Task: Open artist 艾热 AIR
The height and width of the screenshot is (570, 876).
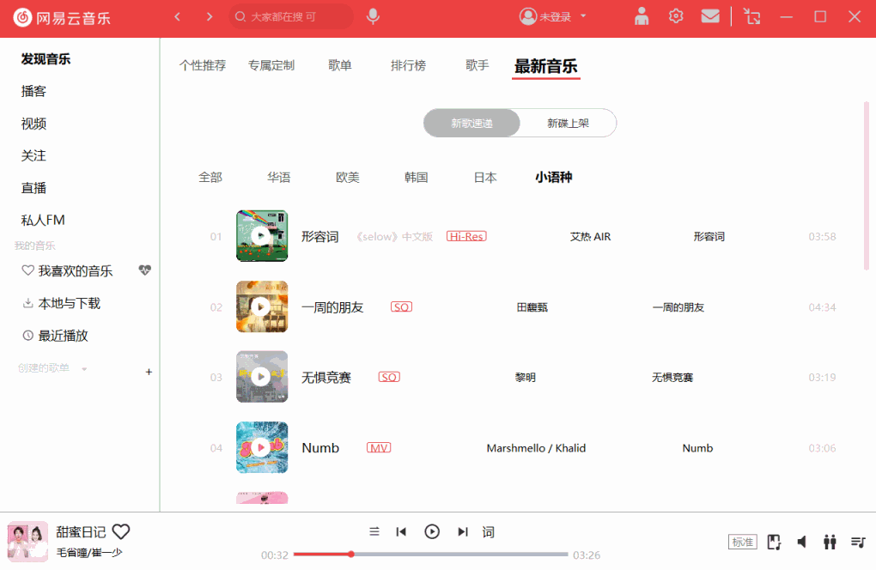Action: 591,237
